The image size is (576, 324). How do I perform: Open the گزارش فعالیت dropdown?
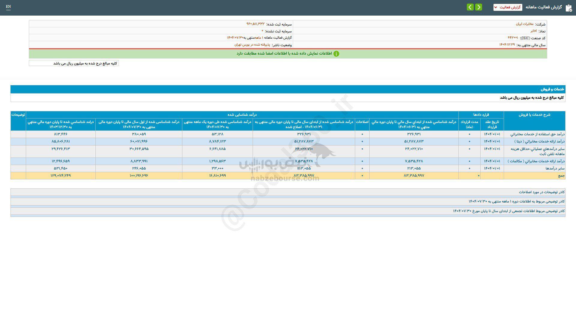(x=508, y=7)
